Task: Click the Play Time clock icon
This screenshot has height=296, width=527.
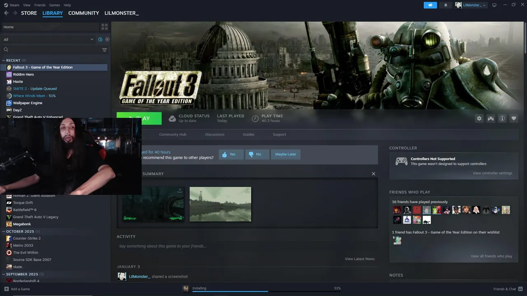Action: [x=255, y=118]
